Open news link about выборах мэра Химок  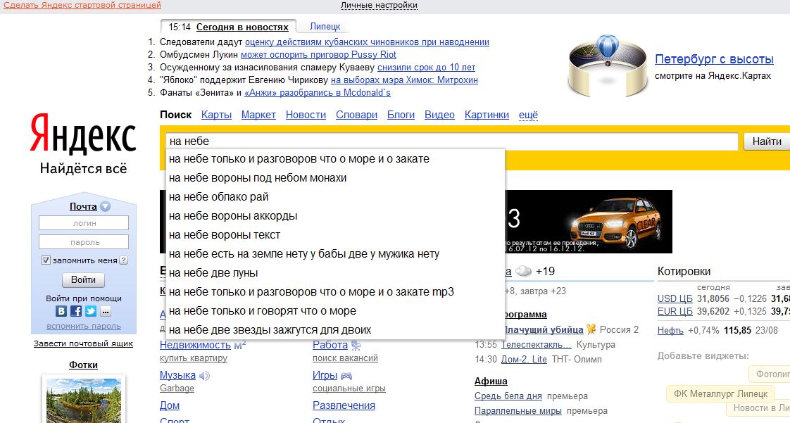pos(404,80)
